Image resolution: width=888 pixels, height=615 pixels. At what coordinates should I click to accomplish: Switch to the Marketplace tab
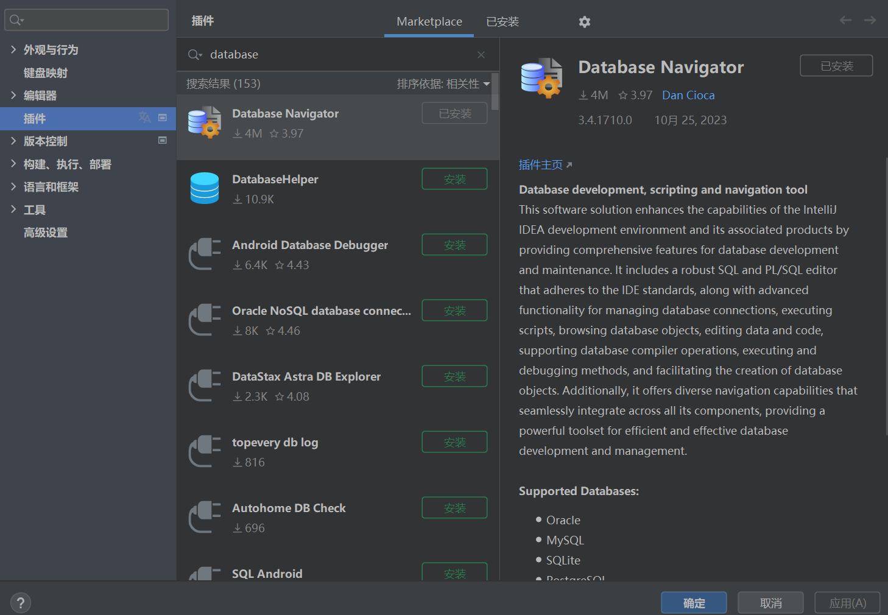pos(429,22)
